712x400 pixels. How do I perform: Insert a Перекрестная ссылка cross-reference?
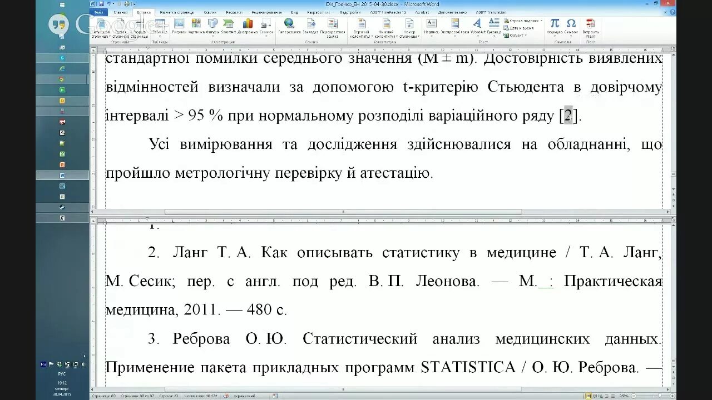333,28
